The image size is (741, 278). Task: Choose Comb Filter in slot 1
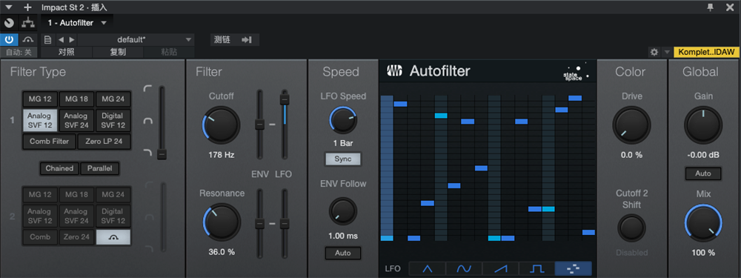49,142
